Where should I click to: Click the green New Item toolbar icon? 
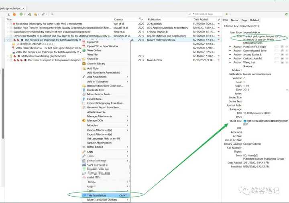click(x=21, y=14)
